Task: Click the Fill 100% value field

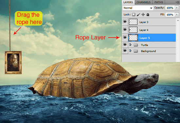Action: [x=170, y=15]
